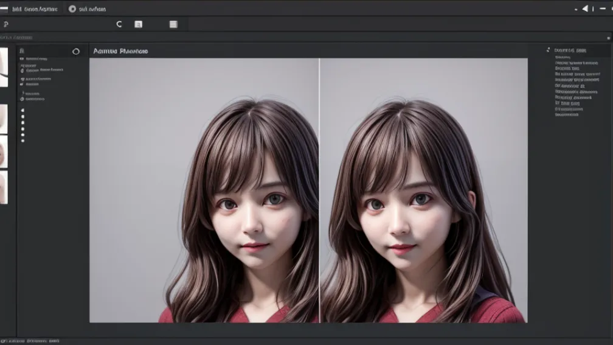
Task: Select the topmost thumbnail in the left strip
Action: coord(4,68)
